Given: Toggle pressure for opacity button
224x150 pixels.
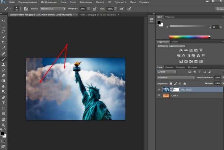Looking at the screenshot, I should (94, 9).
